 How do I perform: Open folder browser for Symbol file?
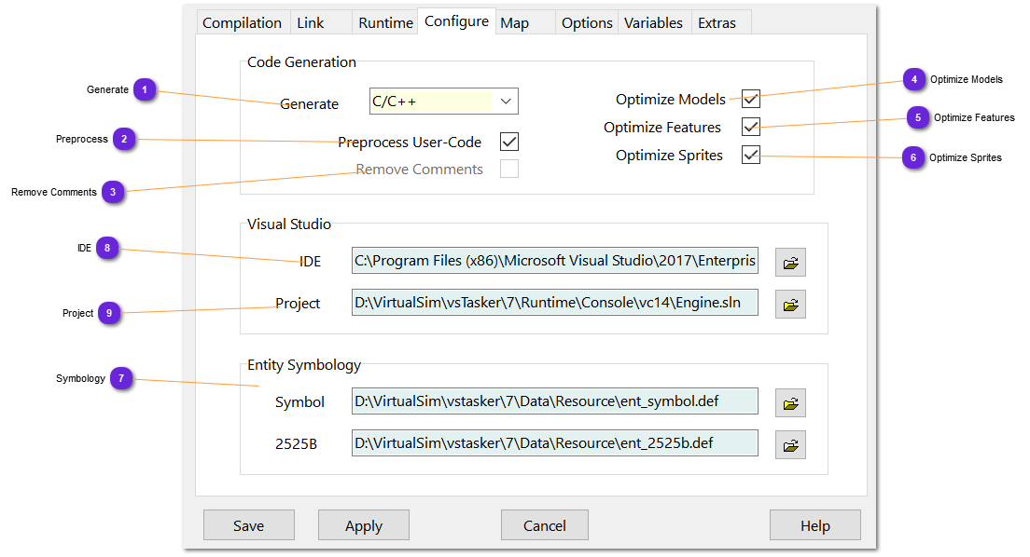[x=790, y=403]
